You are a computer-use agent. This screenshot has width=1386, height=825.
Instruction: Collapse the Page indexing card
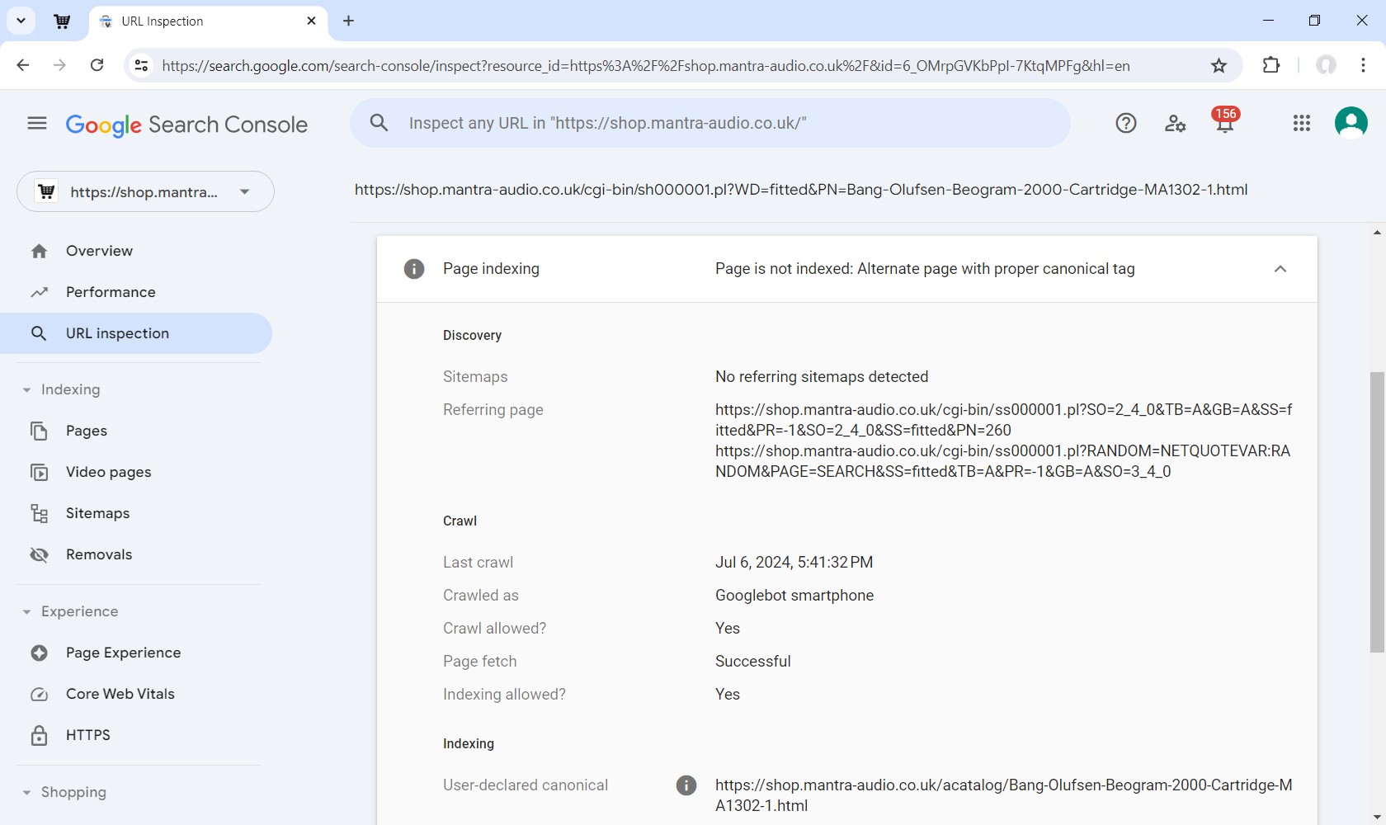(1280, 269)
